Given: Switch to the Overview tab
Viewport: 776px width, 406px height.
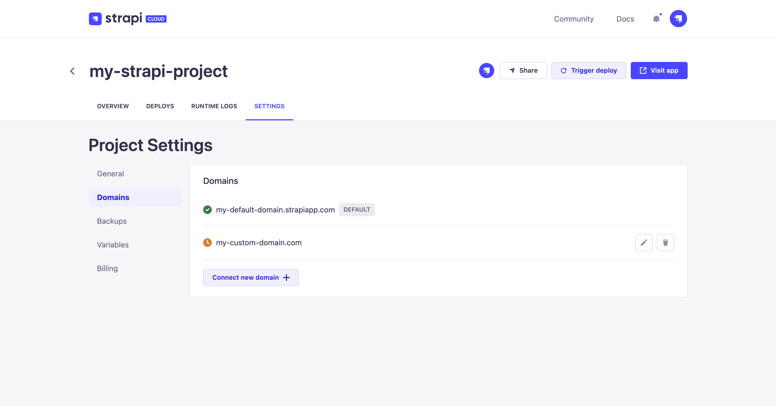Looking at the screenshot, I should 113,106.
